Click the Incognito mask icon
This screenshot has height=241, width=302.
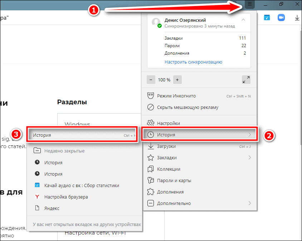[x=151, y=96]
